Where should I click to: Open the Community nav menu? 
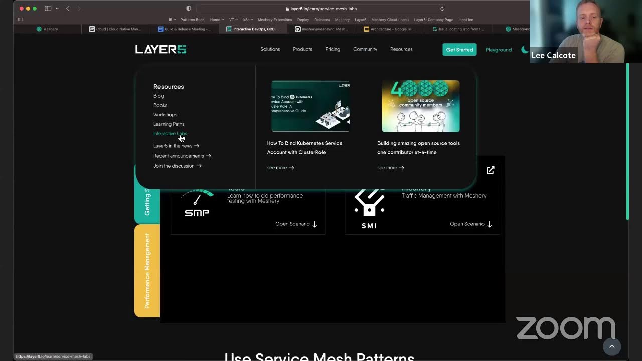(365, 49)
